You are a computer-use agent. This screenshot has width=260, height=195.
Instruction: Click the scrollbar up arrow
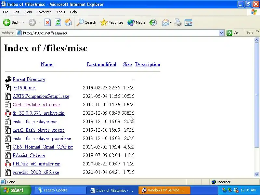tap(256, 40)
